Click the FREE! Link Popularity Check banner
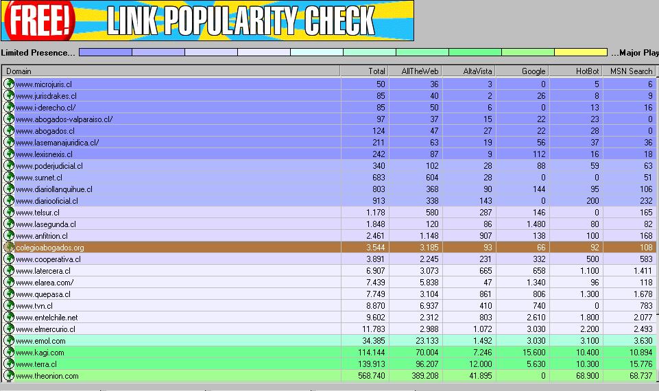This screenshot has height=391, width=659. point(208,21)
